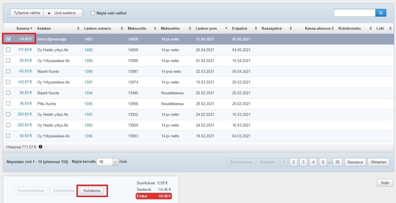
Task: Sort by Maksuviite column arrows
Action: [155, 29]
